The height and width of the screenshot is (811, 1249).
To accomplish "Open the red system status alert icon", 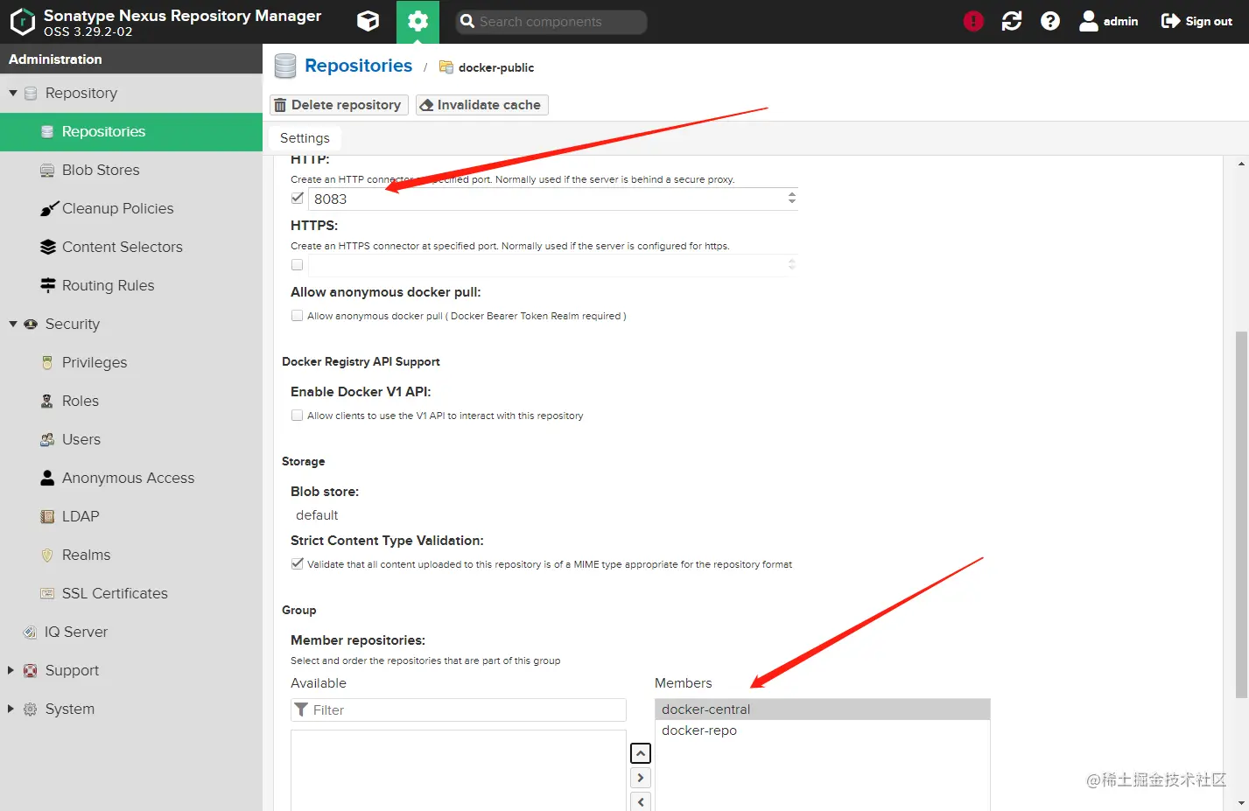I will tap(973, 21).
